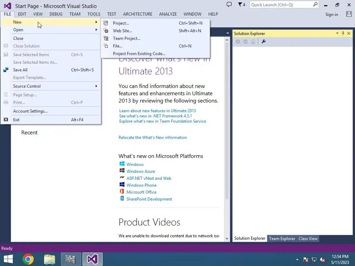The width and height of the screenshot is (355, 266).
Task: Click the Exit X icon in File menu
Action: 6,119
